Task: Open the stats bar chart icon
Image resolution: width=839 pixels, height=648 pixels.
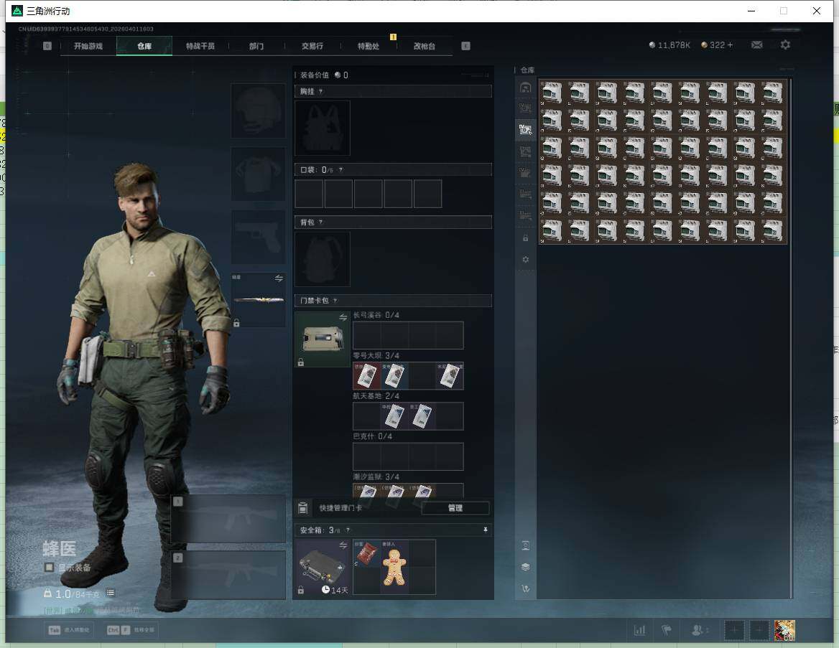Action: (639, 630)
